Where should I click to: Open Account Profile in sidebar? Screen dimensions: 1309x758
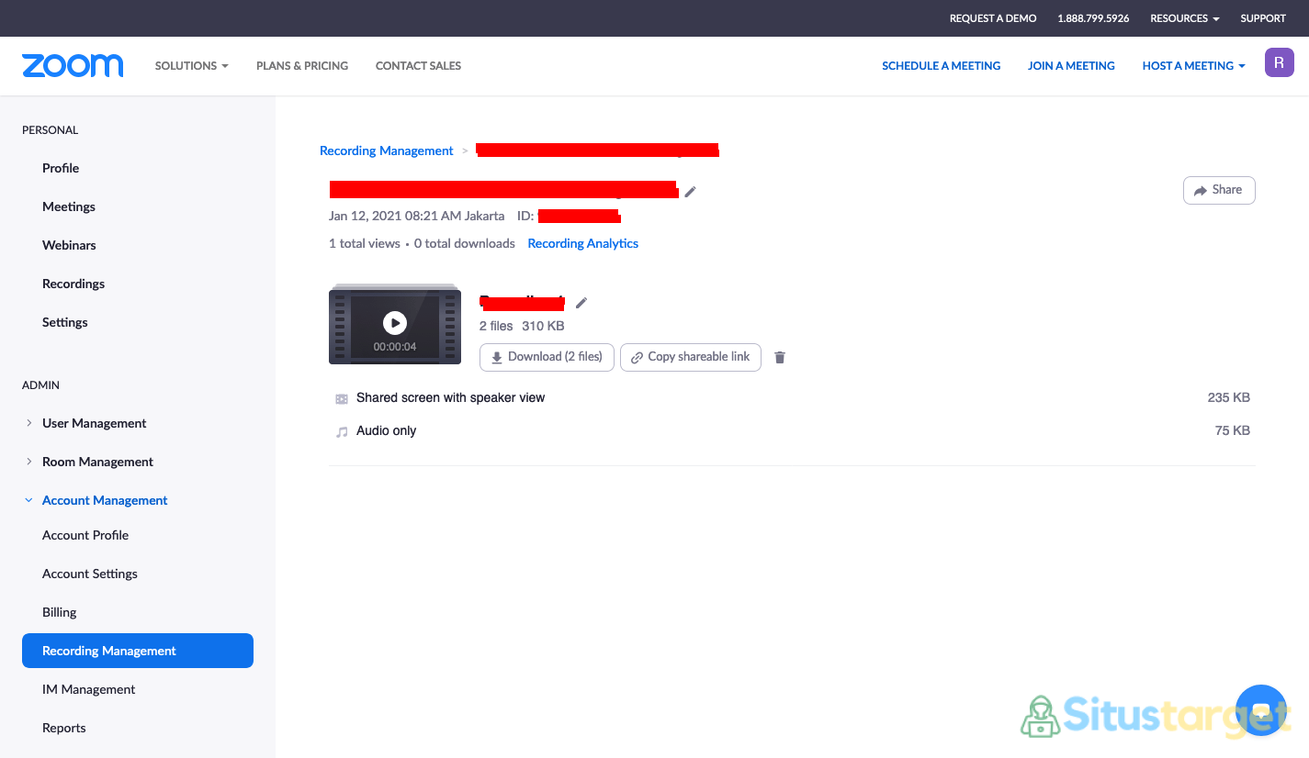(85, 535)
